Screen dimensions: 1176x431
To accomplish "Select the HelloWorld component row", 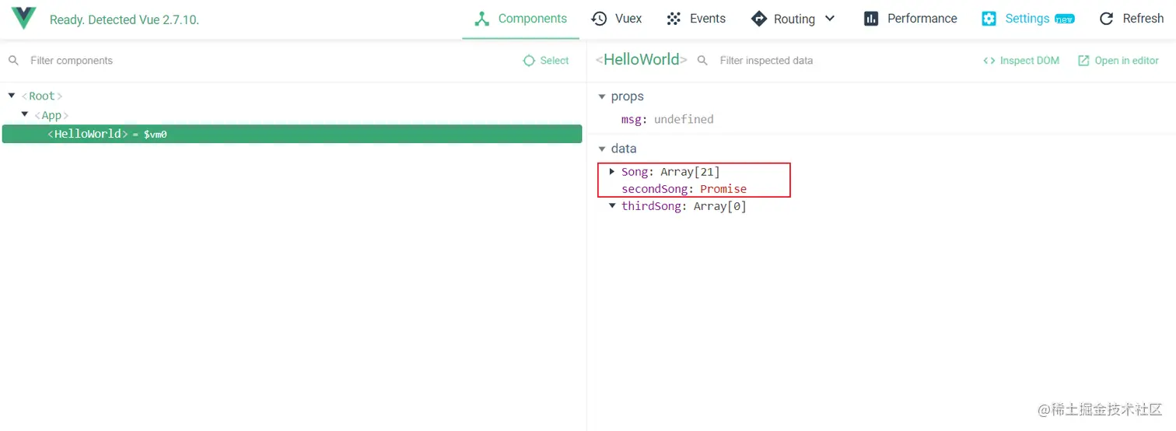I will click(292, 134).
